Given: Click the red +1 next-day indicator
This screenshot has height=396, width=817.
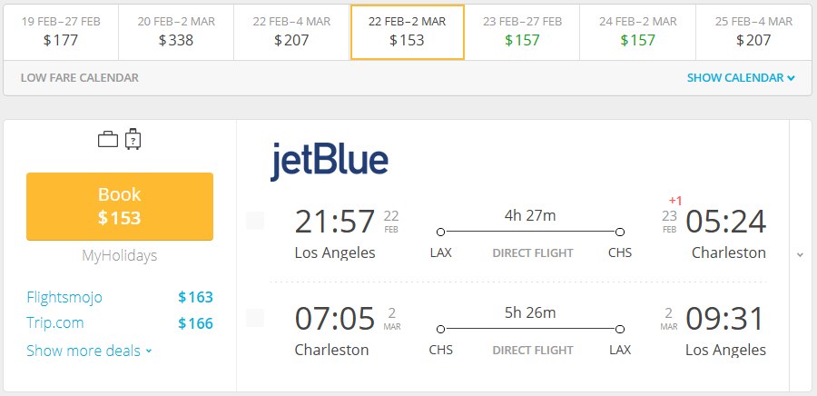Looking at the screenshot, I should pyautogui.click(x=675, y=201).
